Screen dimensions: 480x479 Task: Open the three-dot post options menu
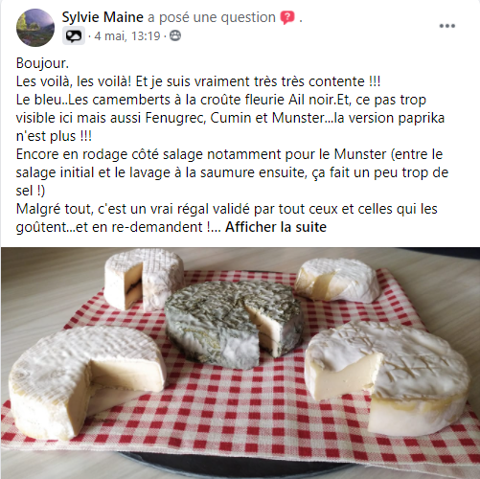pyautogui.click(x=447, y=26)
